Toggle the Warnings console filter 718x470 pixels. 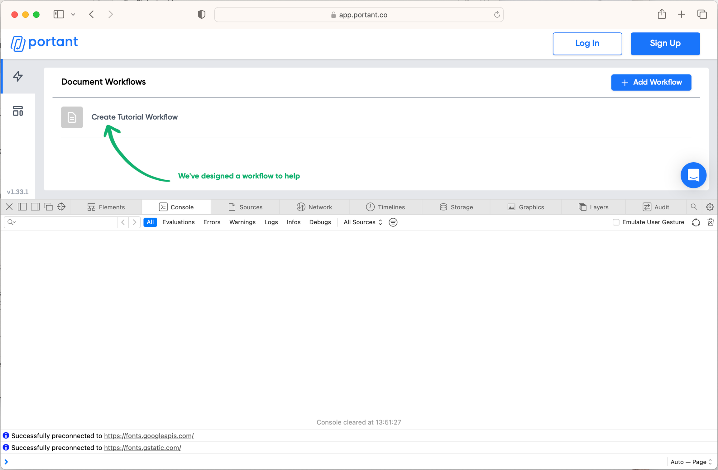(242, 222)
